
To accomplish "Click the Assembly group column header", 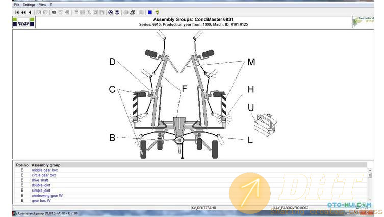I will [46, 165].
